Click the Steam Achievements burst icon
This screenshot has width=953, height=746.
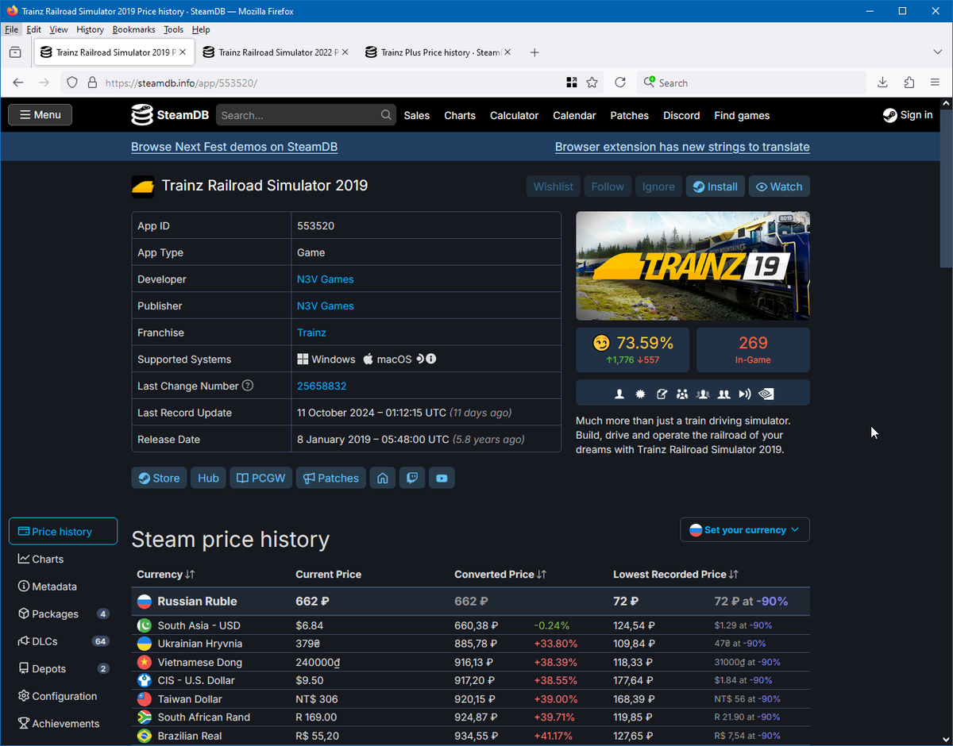point(640,394)
